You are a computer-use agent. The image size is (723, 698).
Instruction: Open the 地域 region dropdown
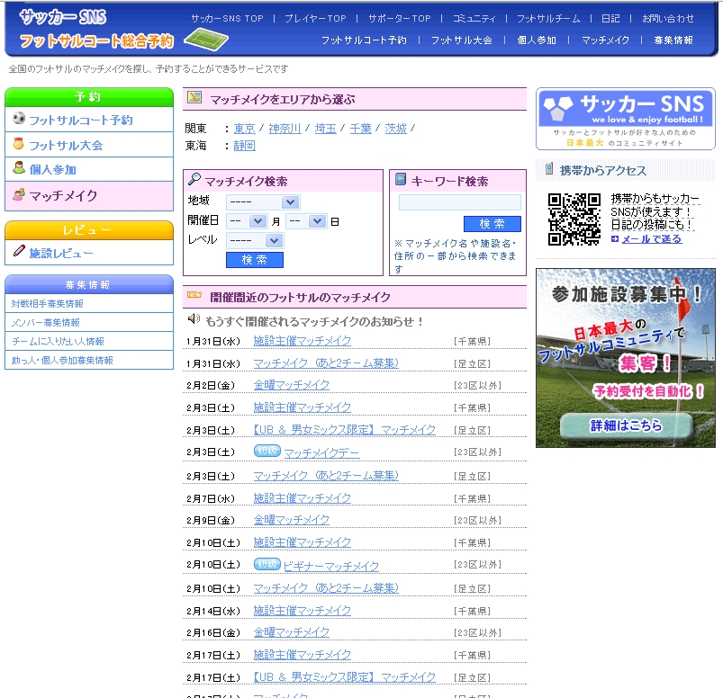pos(262,201)
